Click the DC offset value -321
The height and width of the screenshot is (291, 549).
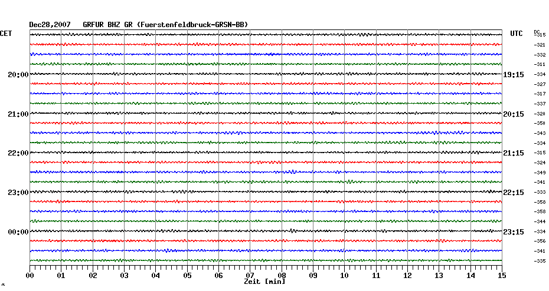click(540, 45)
